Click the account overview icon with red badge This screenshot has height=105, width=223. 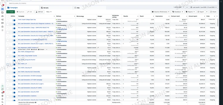[2, 6]
